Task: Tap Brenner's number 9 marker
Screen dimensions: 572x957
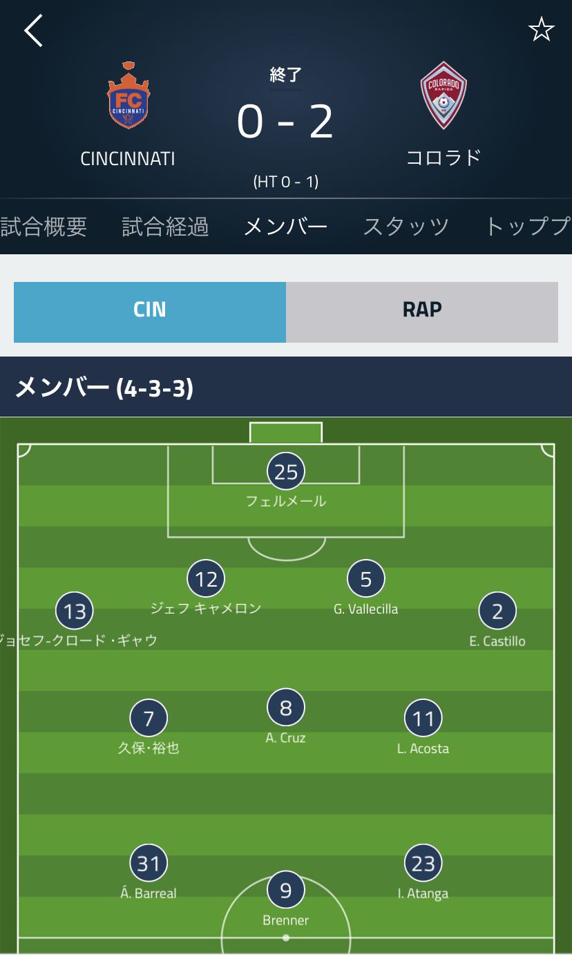Action: pos(286,891)
